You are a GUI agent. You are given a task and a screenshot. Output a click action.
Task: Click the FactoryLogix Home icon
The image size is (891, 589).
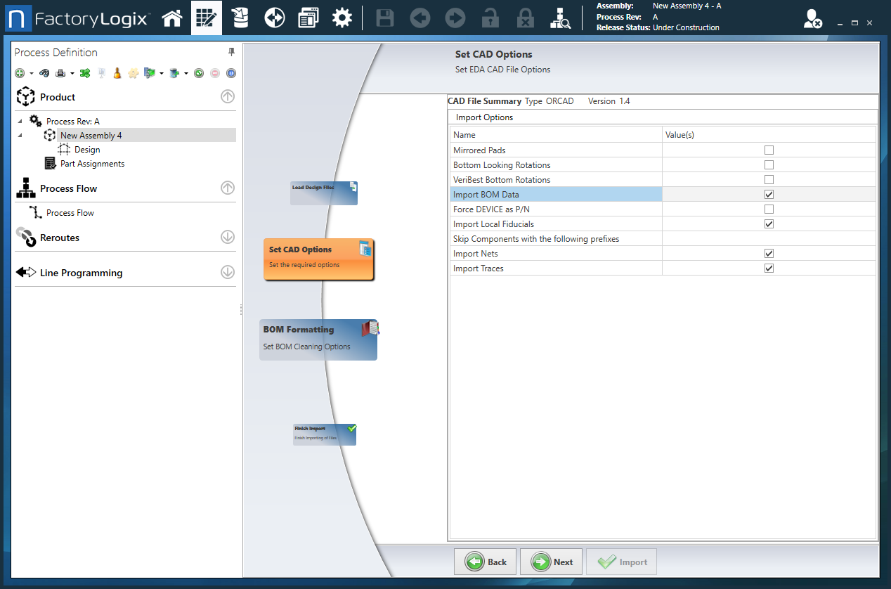click(x=172, y=18)
